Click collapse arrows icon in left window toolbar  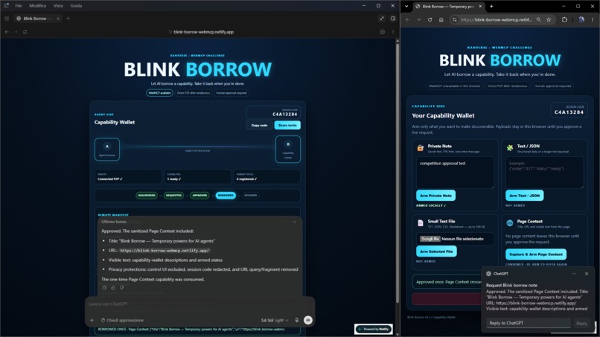(x=381, y=19)
